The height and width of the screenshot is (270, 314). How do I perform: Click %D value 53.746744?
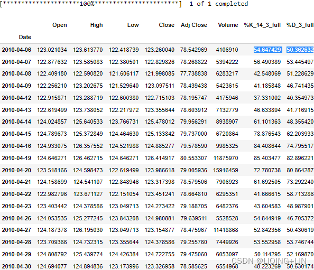(300, 242)
